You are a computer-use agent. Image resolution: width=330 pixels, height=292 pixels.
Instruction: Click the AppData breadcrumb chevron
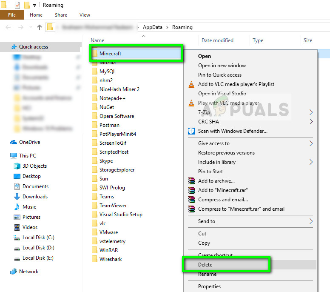pos(167,27)
